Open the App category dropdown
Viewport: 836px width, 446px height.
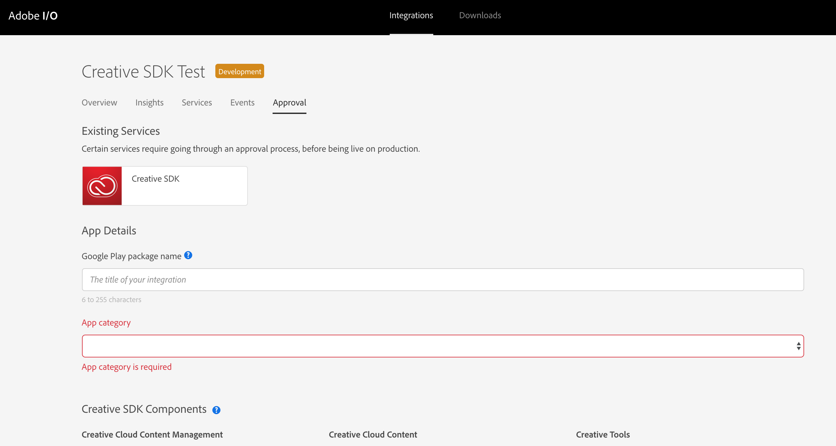click(x=443, y=346)
